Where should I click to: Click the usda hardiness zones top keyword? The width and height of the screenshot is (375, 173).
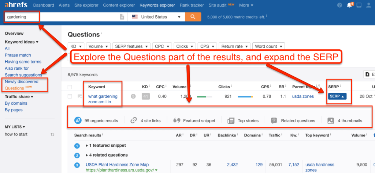point(320,167)
